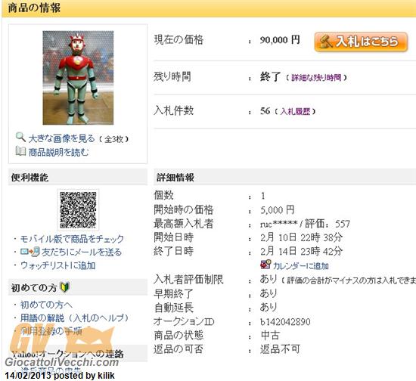This screenshot has width=416, height=381.
Task: Open the 詳細な残り時間 detailed remaining time link
Action: [316, 77]
